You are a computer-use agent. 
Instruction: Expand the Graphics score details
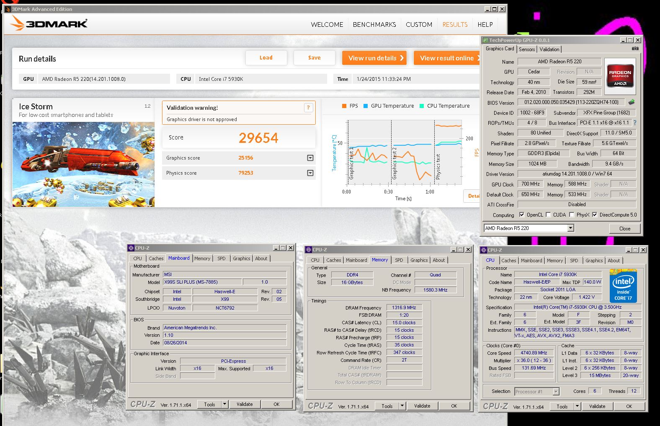click(x=310, y=158)
